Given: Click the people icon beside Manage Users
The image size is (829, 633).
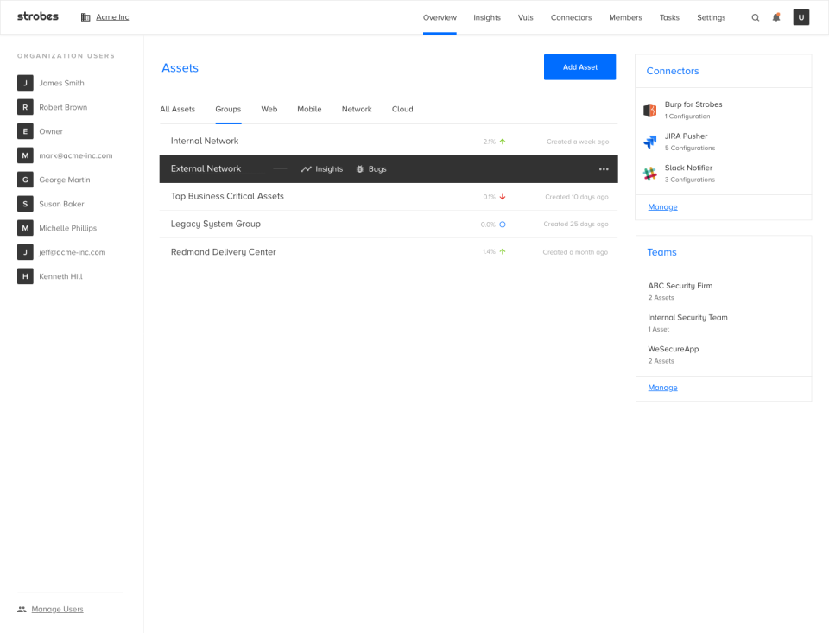Looking at the screenshot, I should coord(20,609).
